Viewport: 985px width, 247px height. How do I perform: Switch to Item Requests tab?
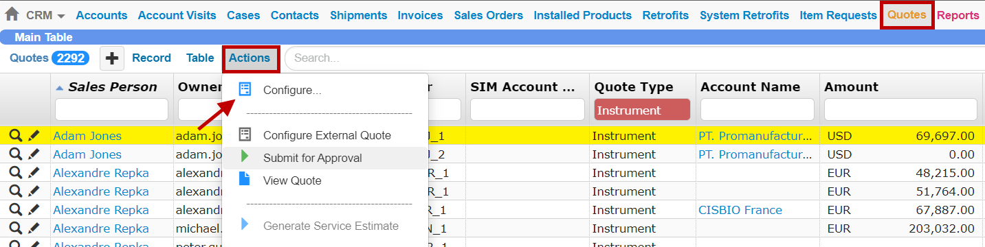click(x=838, y=15)
